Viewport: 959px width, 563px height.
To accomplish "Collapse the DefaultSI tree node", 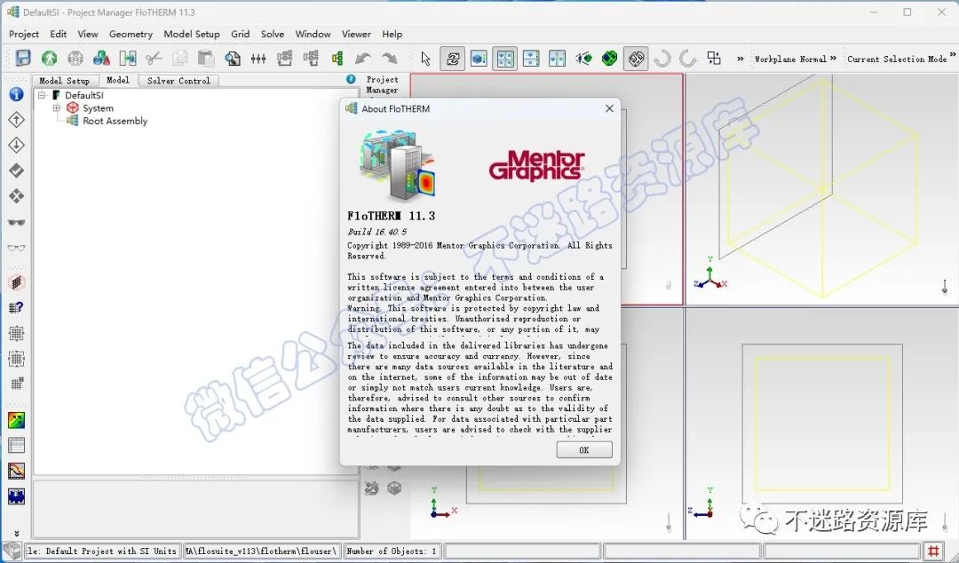I will (x=42, y=95).
